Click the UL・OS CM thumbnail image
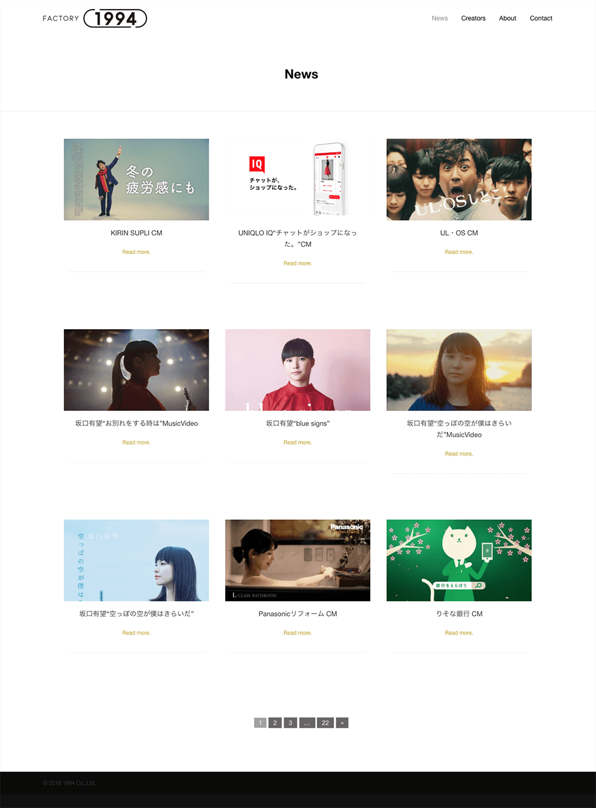The height and width of the screenshot is (808, 596). (x=459, y=179)
